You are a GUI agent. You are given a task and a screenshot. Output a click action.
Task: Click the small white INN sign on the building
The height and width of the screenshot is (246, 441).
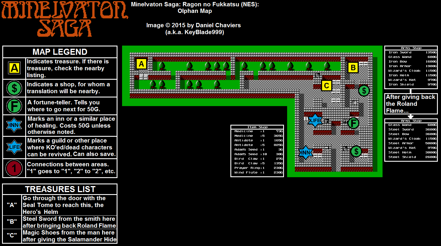coord(327,150)
